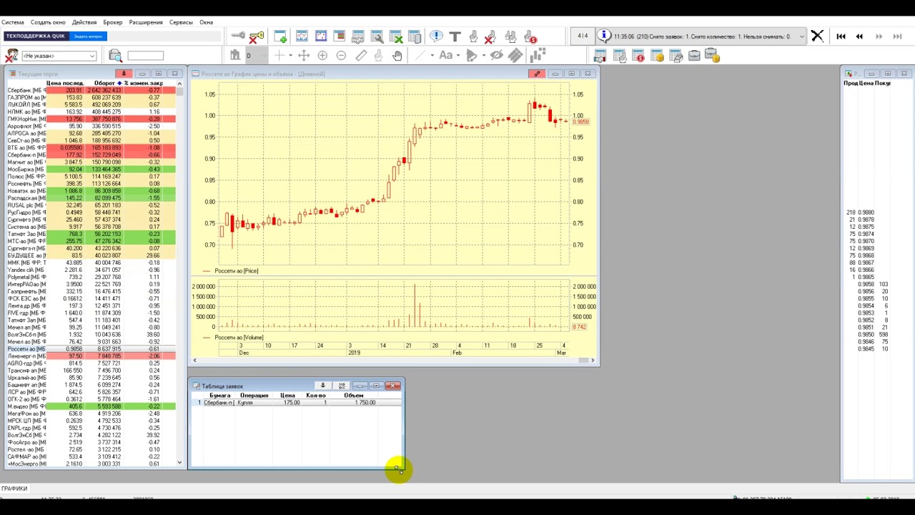The image size is (915, 515).
Task: Expand the message log dropdown arrow
Action: 801,36
